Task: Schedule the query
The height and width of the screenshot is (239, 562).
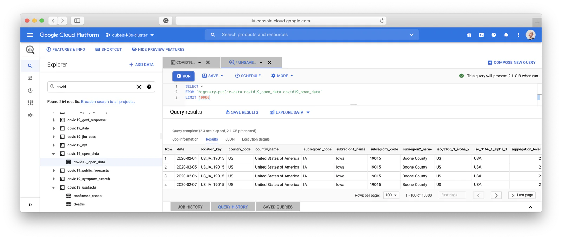Action: coord(248,76)
